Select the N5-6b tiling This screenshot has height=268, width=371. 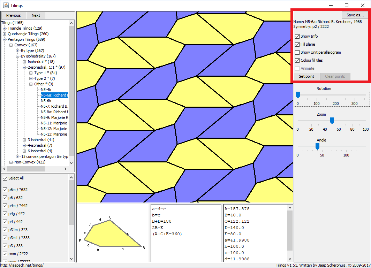point(46,101)
